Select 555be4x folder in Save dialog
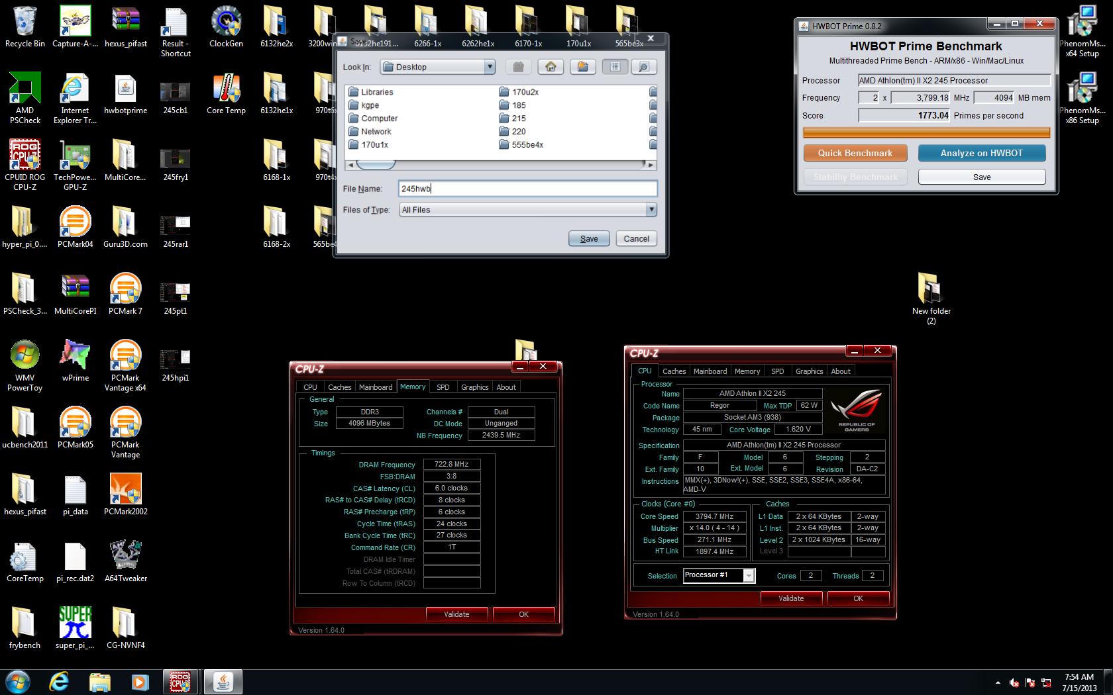 tap(521, 144)
